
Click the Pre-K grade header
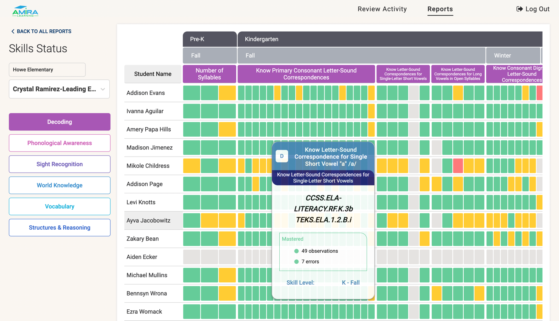pyautogui.click(x=210, y=39)
